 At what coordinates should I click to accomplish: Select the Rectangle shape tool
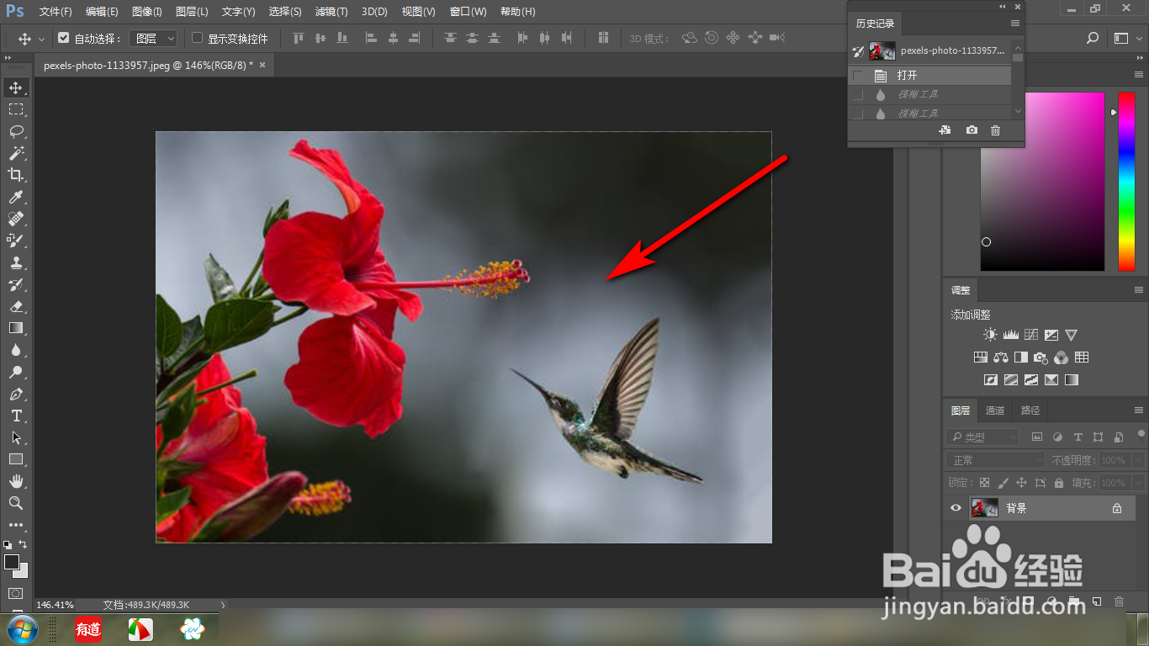16,459
